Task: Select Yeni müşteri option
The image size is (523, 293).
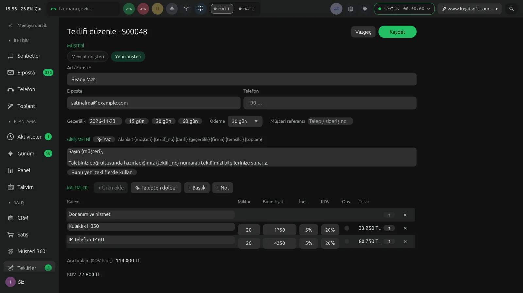Action: point(128,57)
